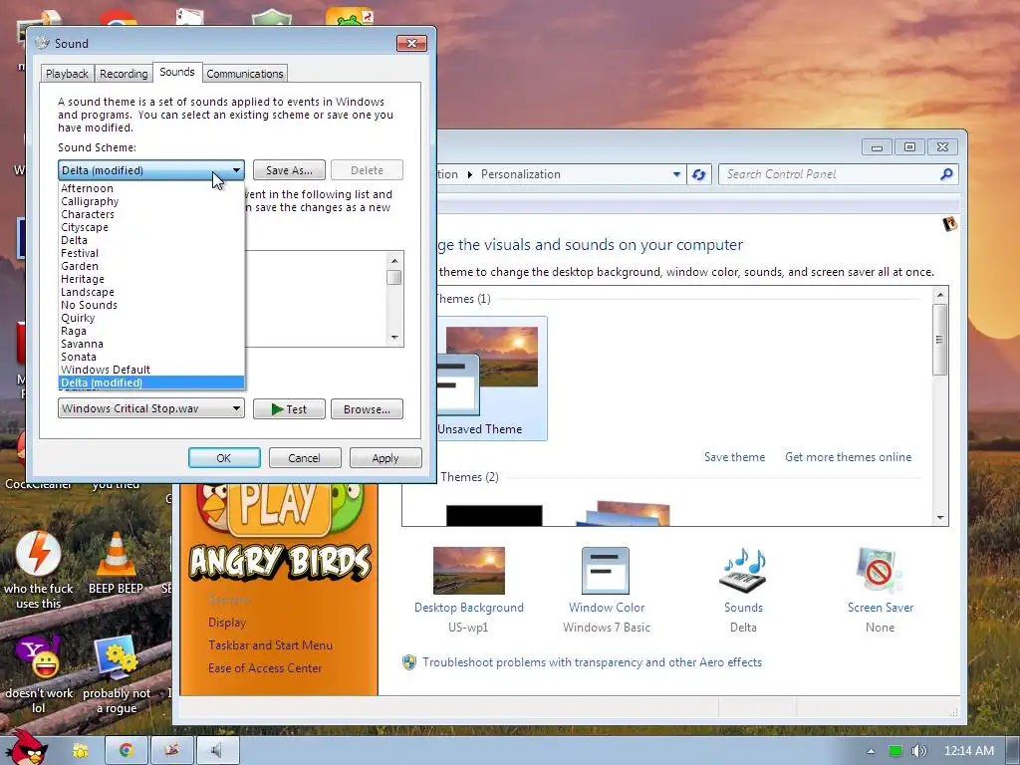Open Control Panel help icon

(949, 224)
